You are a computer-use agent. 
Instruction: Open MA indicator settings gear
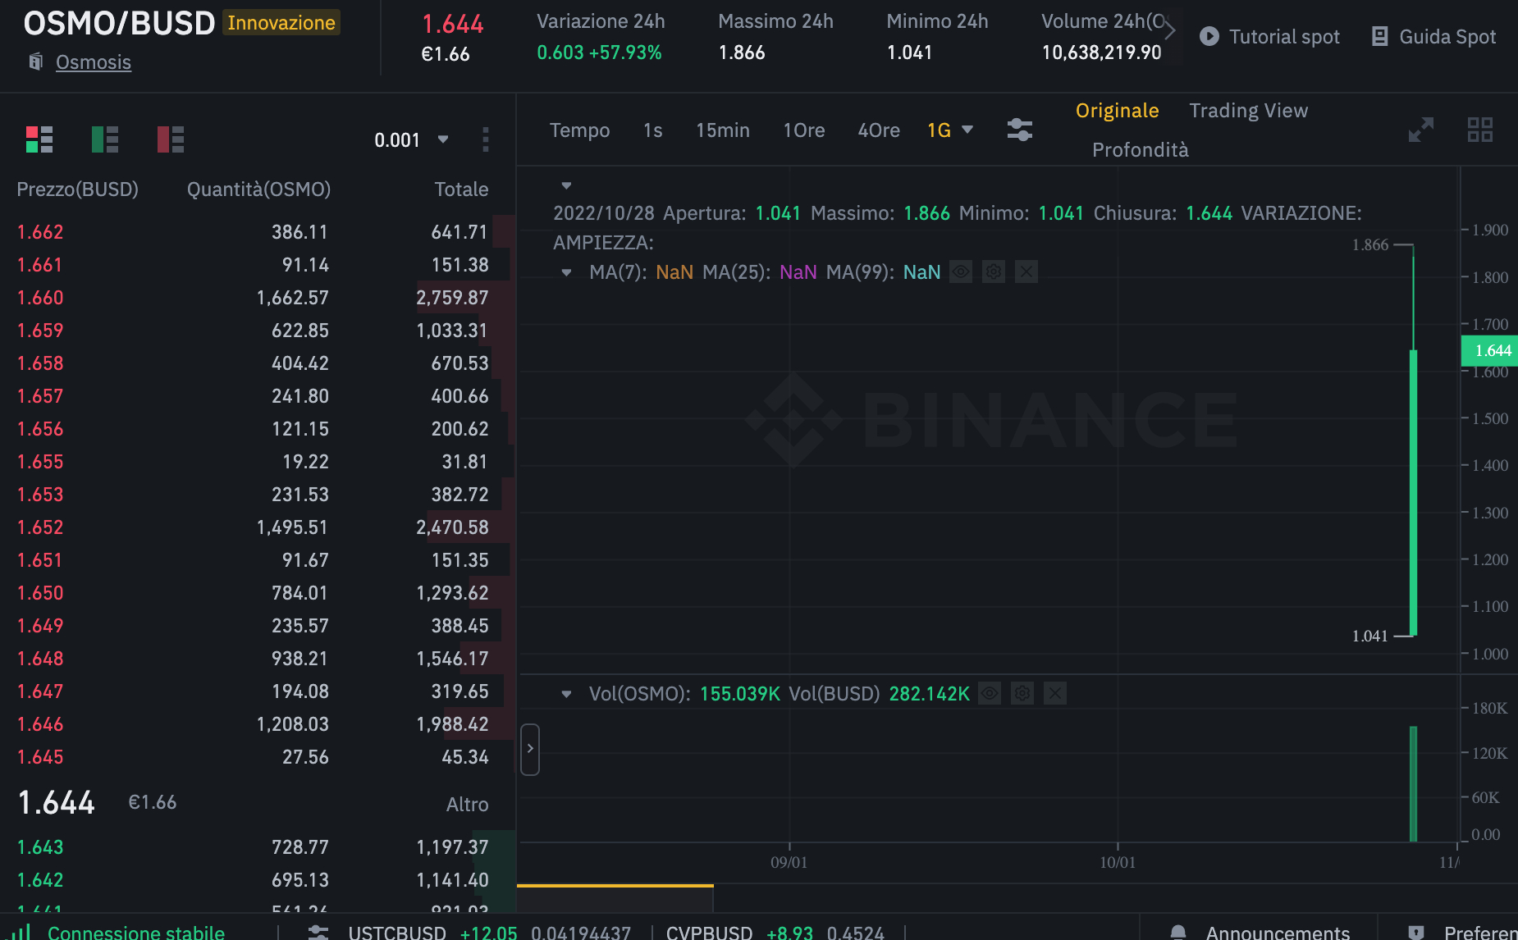[x=994, y=272]
